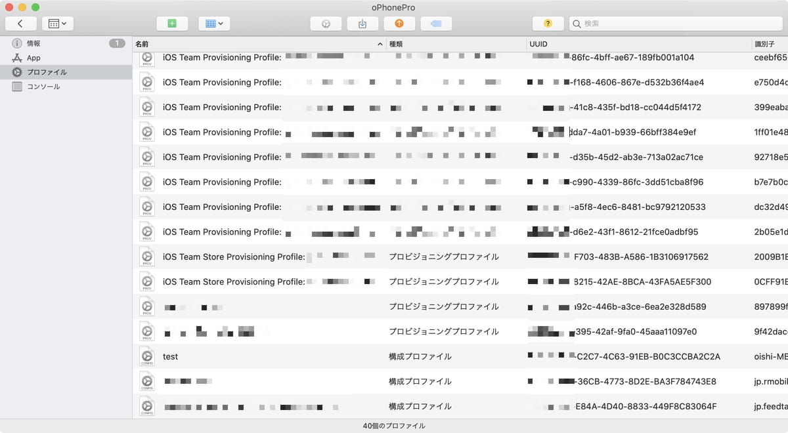The height and width of the screenshot is (433, 788).
Task: Sort by the UUID column header
Action: point(639,44)
